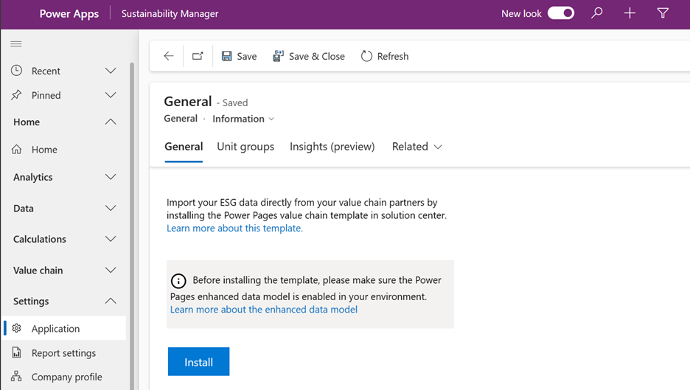Click the Save & Close icon

click(278, 56)
